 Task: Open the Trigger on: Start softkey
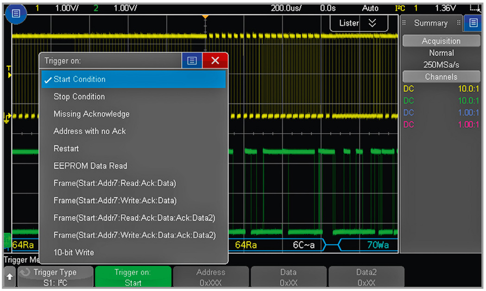tap(133, 277)
